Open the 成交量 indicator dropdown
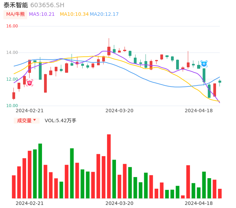This screenshot has width=236, height=208. click(x=26, y=120)
